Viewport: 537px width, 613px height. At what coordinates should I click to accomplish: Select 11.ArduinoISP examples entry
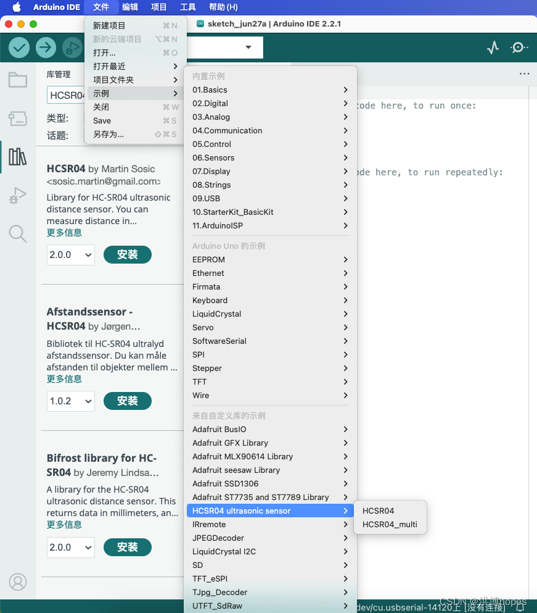click(x=270, y=226)
